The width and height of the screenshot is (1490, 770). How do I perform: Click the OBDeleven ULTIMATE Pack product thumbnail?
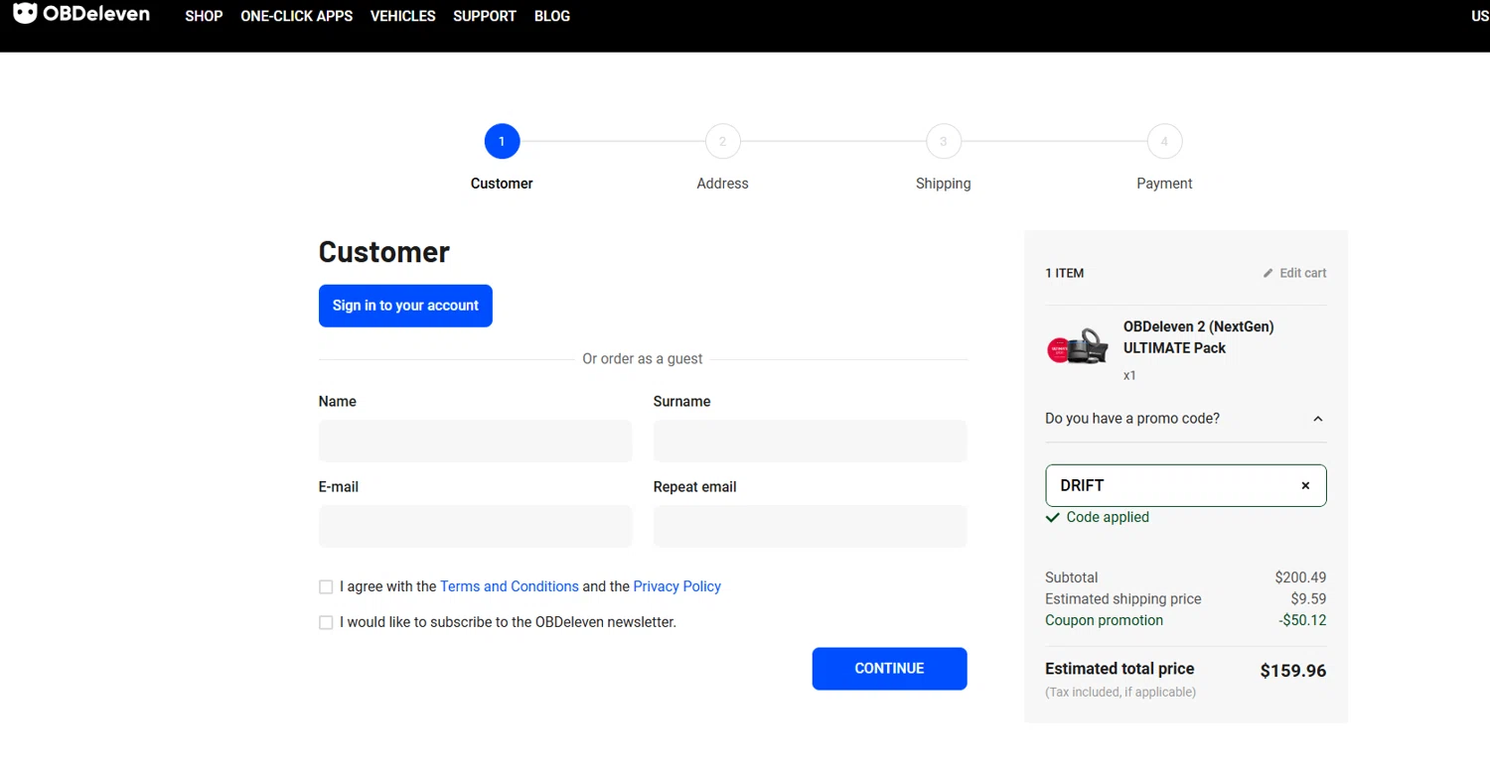click(1078, 346)
